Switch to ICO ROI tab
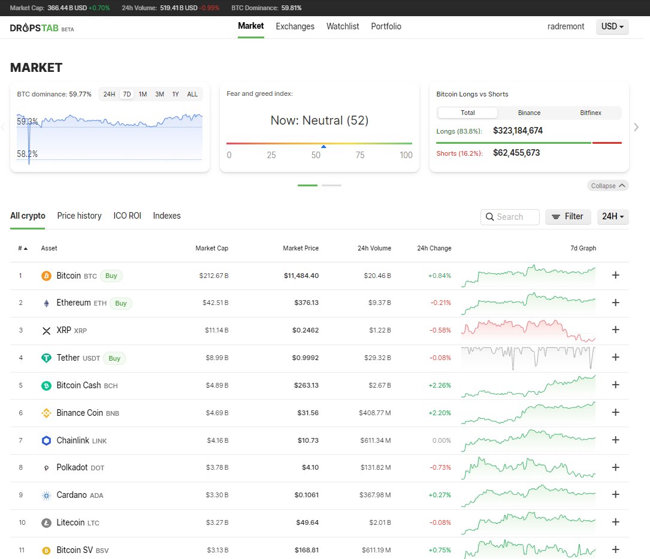 (x=127, y=216)
